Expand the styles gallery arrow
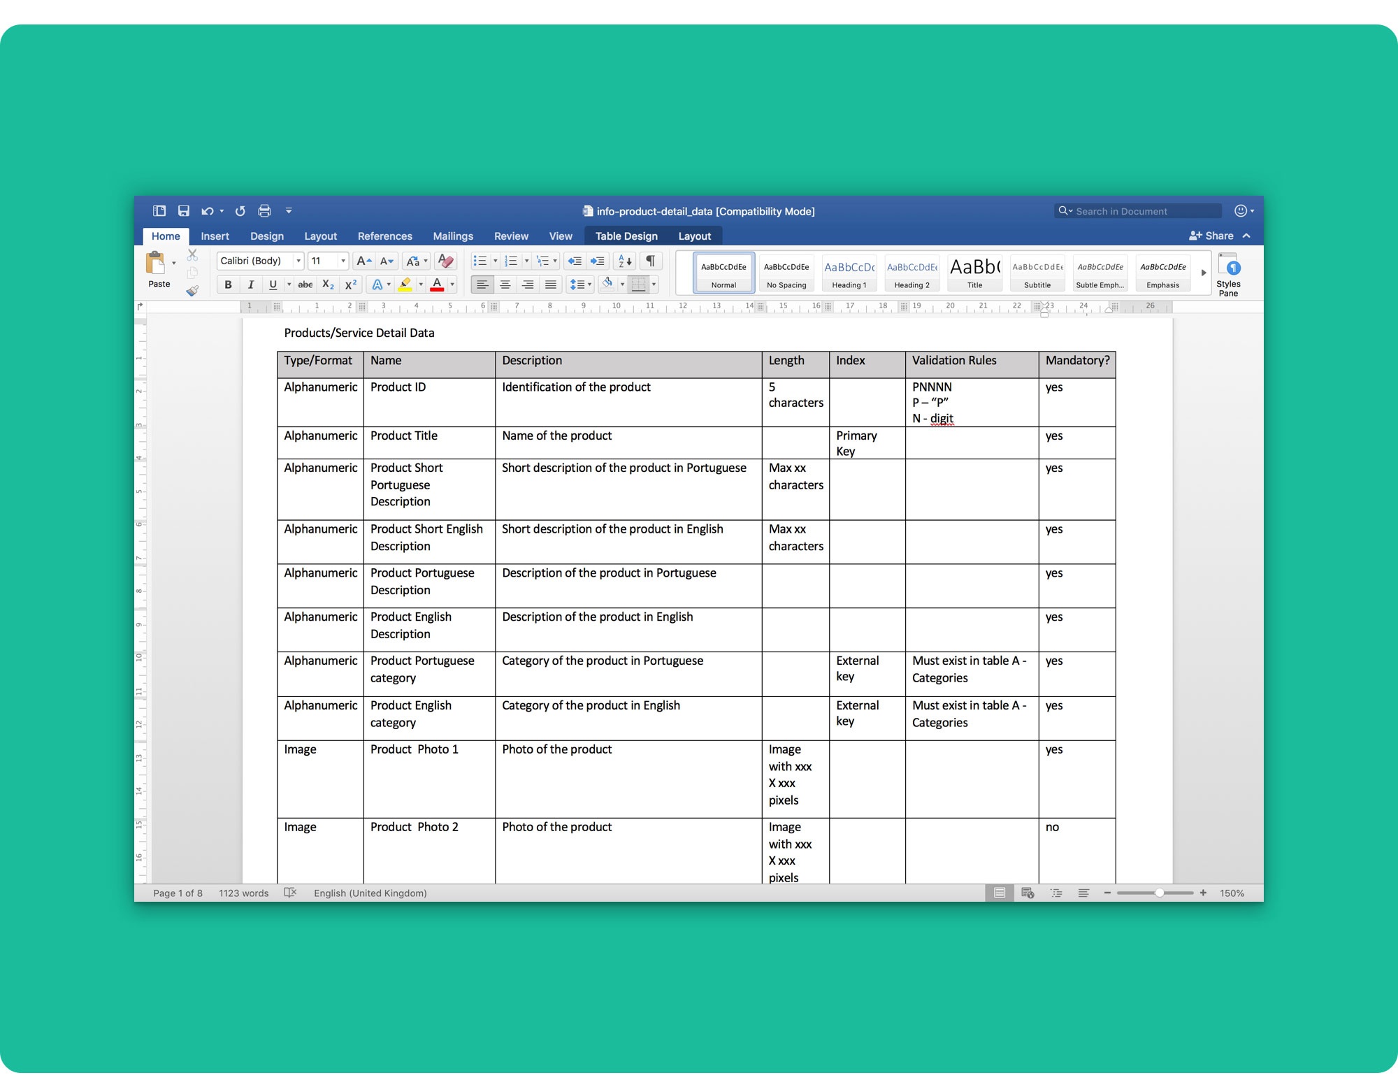The width and height of the screenshot is (1398, 1087). click(1204, 273)
